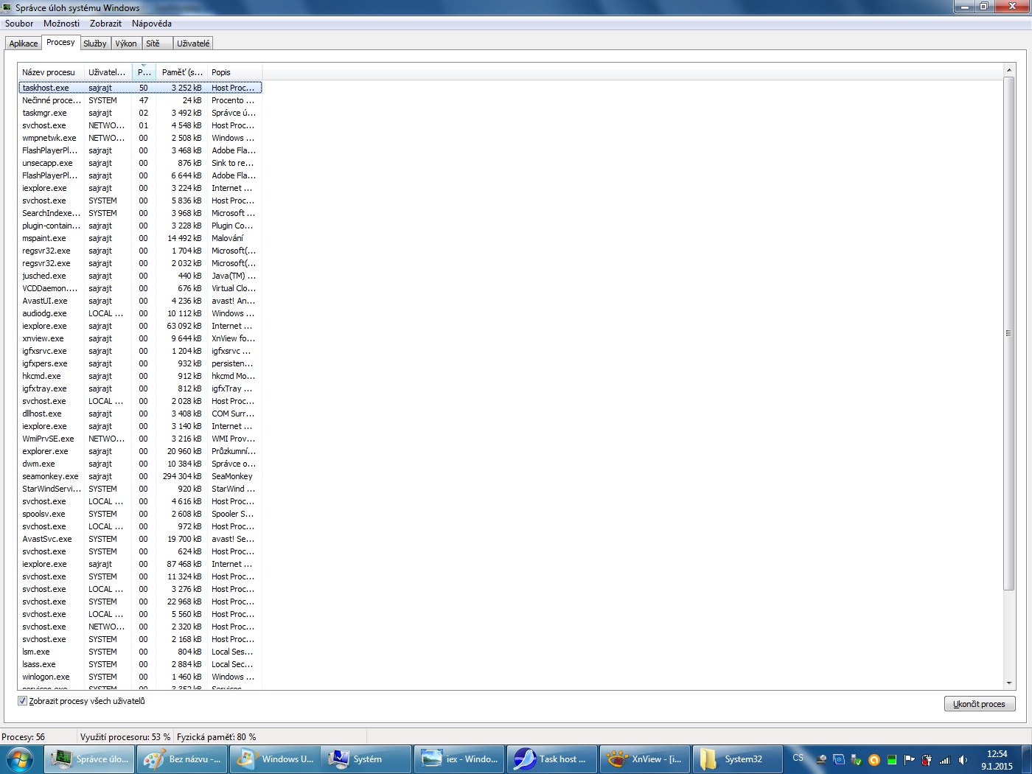Viewport: 1032px width, 774px height.
Task: Switch to the Systém taskbar window
Action: [x=367, y=759]
